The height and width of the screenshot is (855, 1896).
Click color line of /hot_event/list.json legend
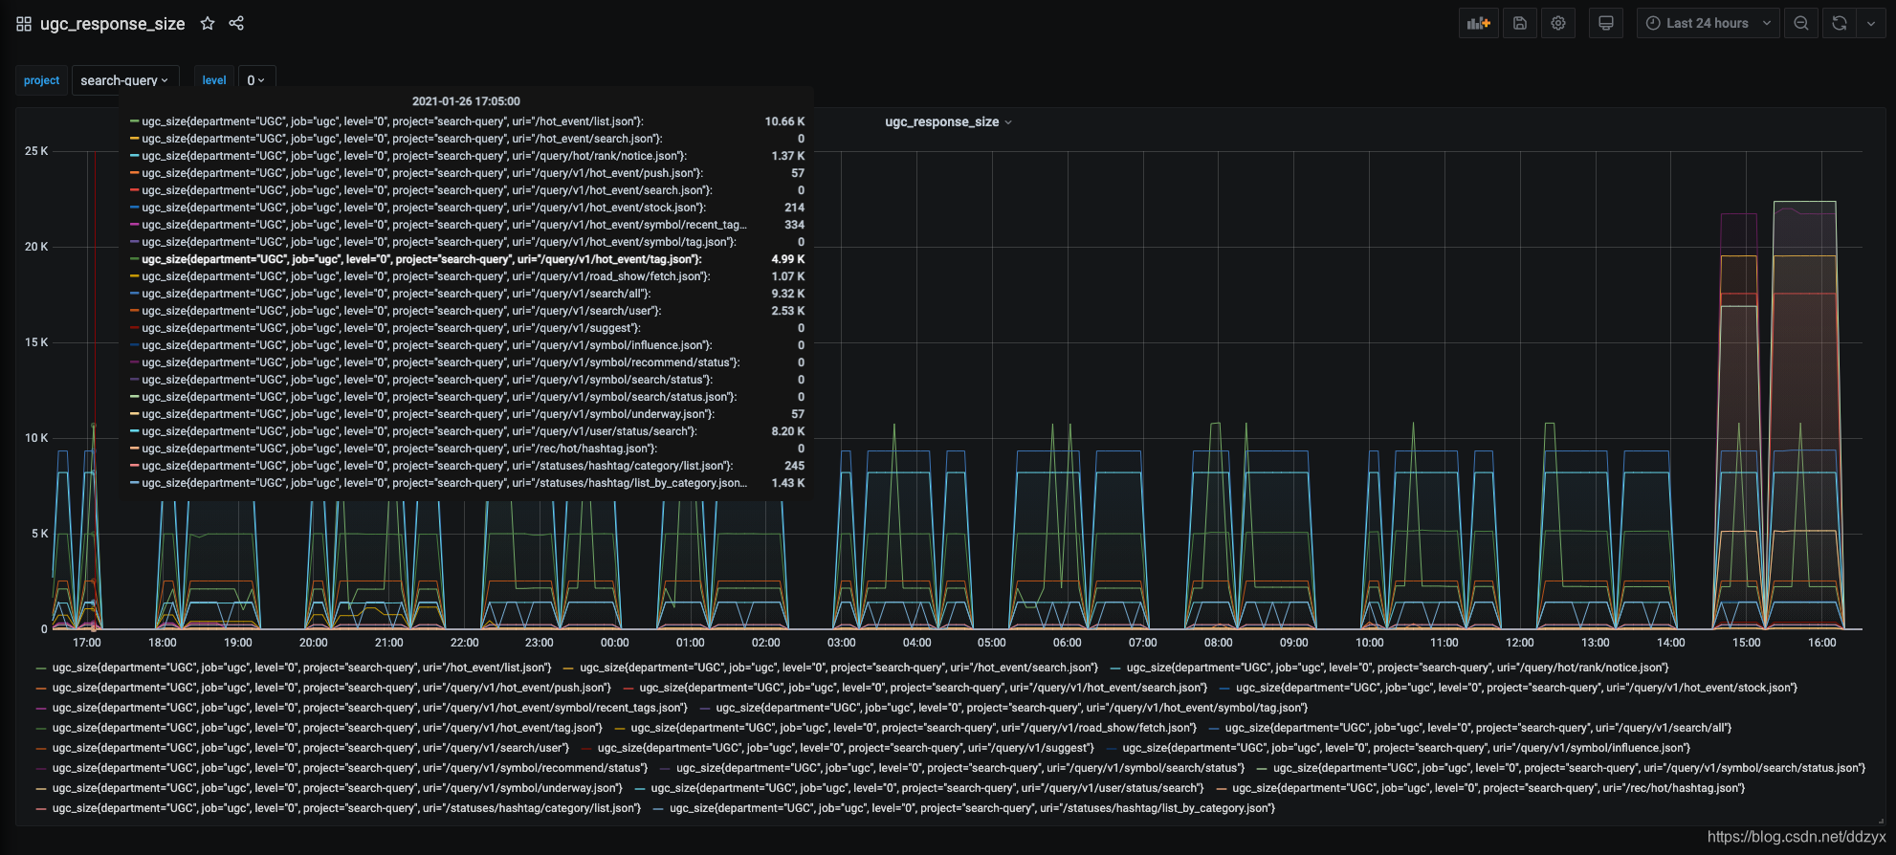pos(41,668)
